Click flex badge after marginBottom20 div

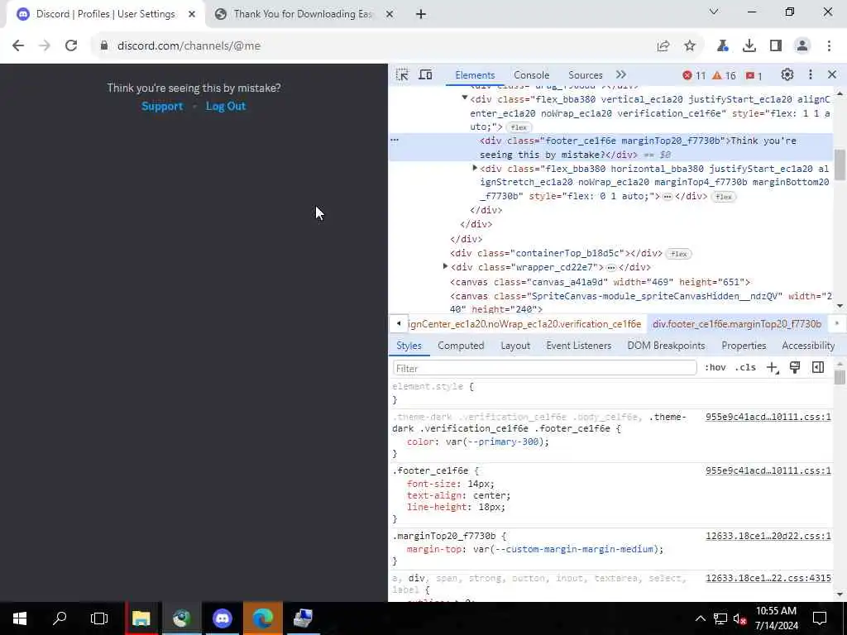pyautogui.click(x=724, y=197)
